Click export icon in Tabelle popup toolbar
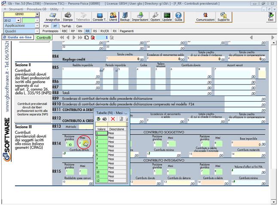 (x=98, y=119)
